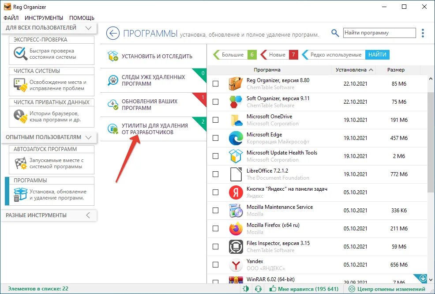Open СЛЕДЫ УЖЕ УДАЛЕННЫХ ПРОГРАММ
Viewport: 435px width, 294px height.
point(154,80)
